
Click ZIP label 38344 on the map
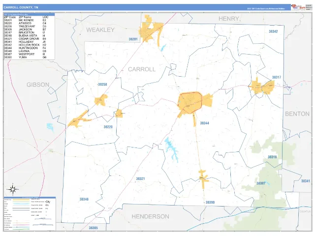(205, 123)
